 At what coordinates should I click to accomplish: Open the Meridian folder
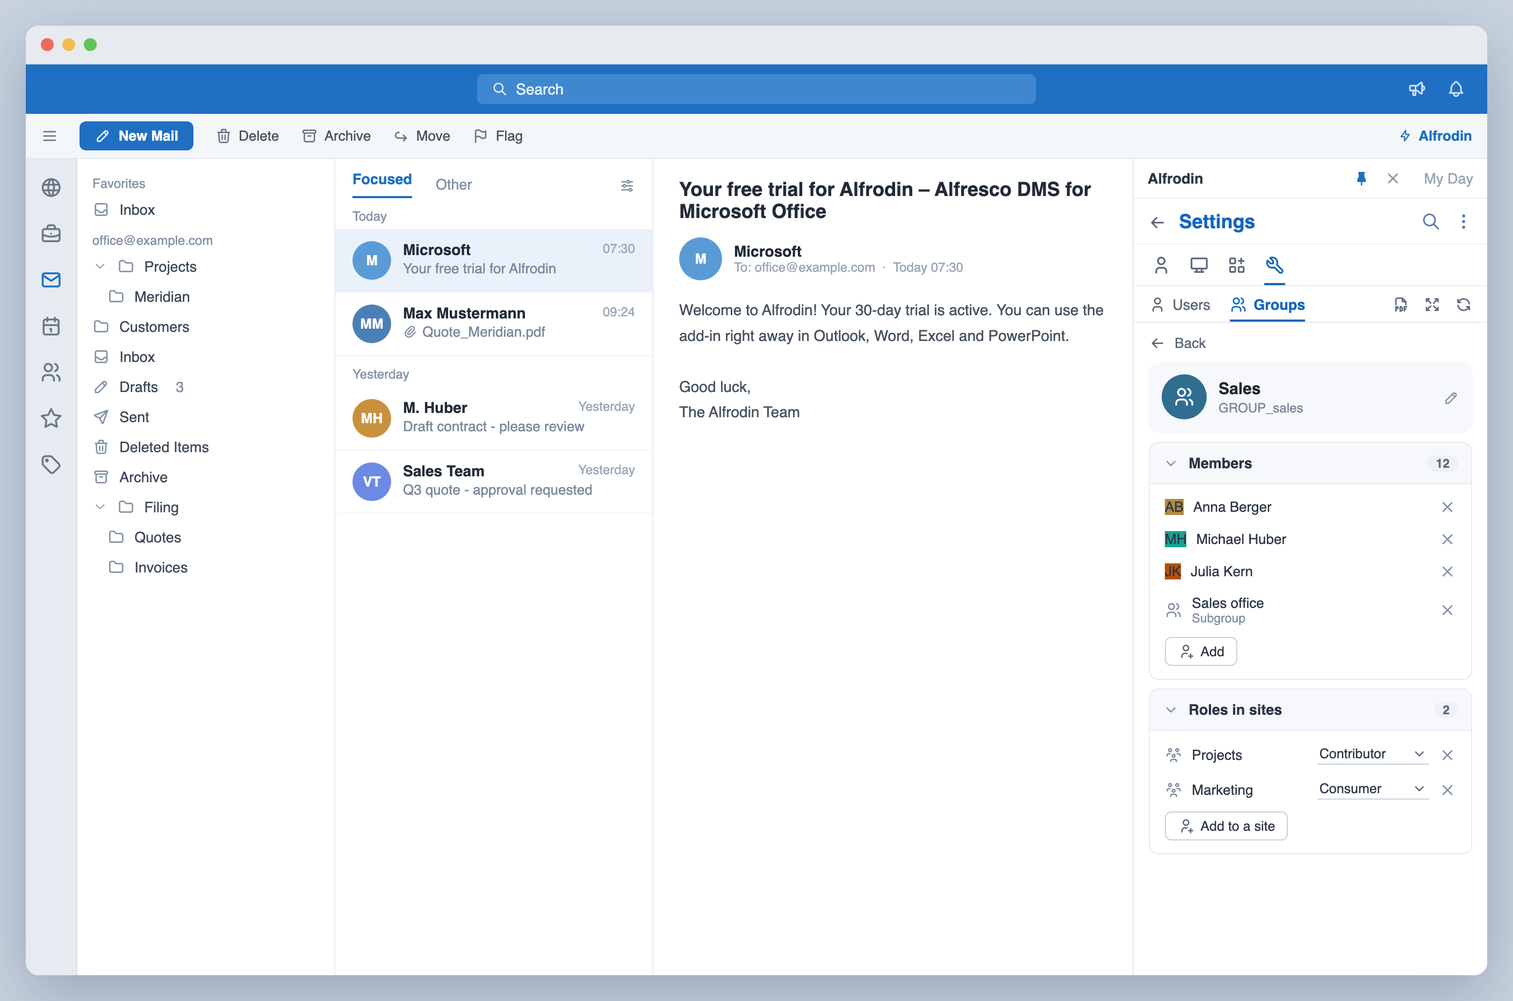(x=150, y=297)
